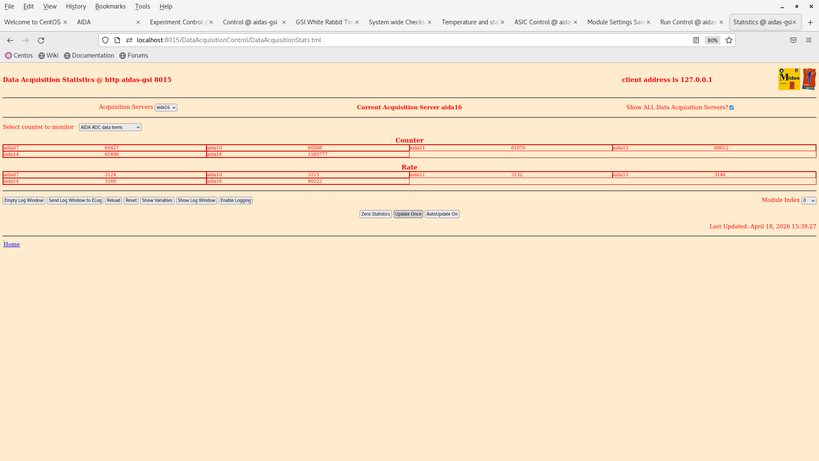This screenshot has height=461, width=819.
Task: Reload the page with the refresh icon
Action: pyautogui.click(x=41, y=40)
